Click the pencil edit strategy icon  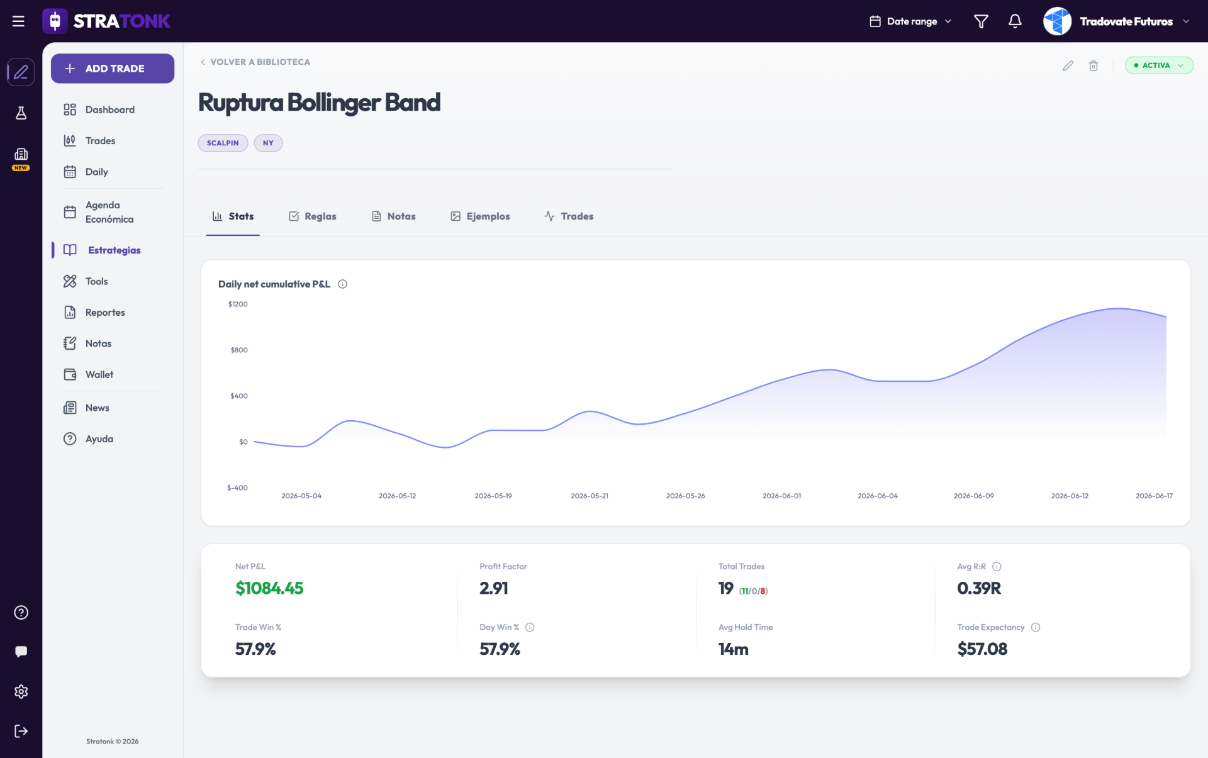tap(1068, 65)
